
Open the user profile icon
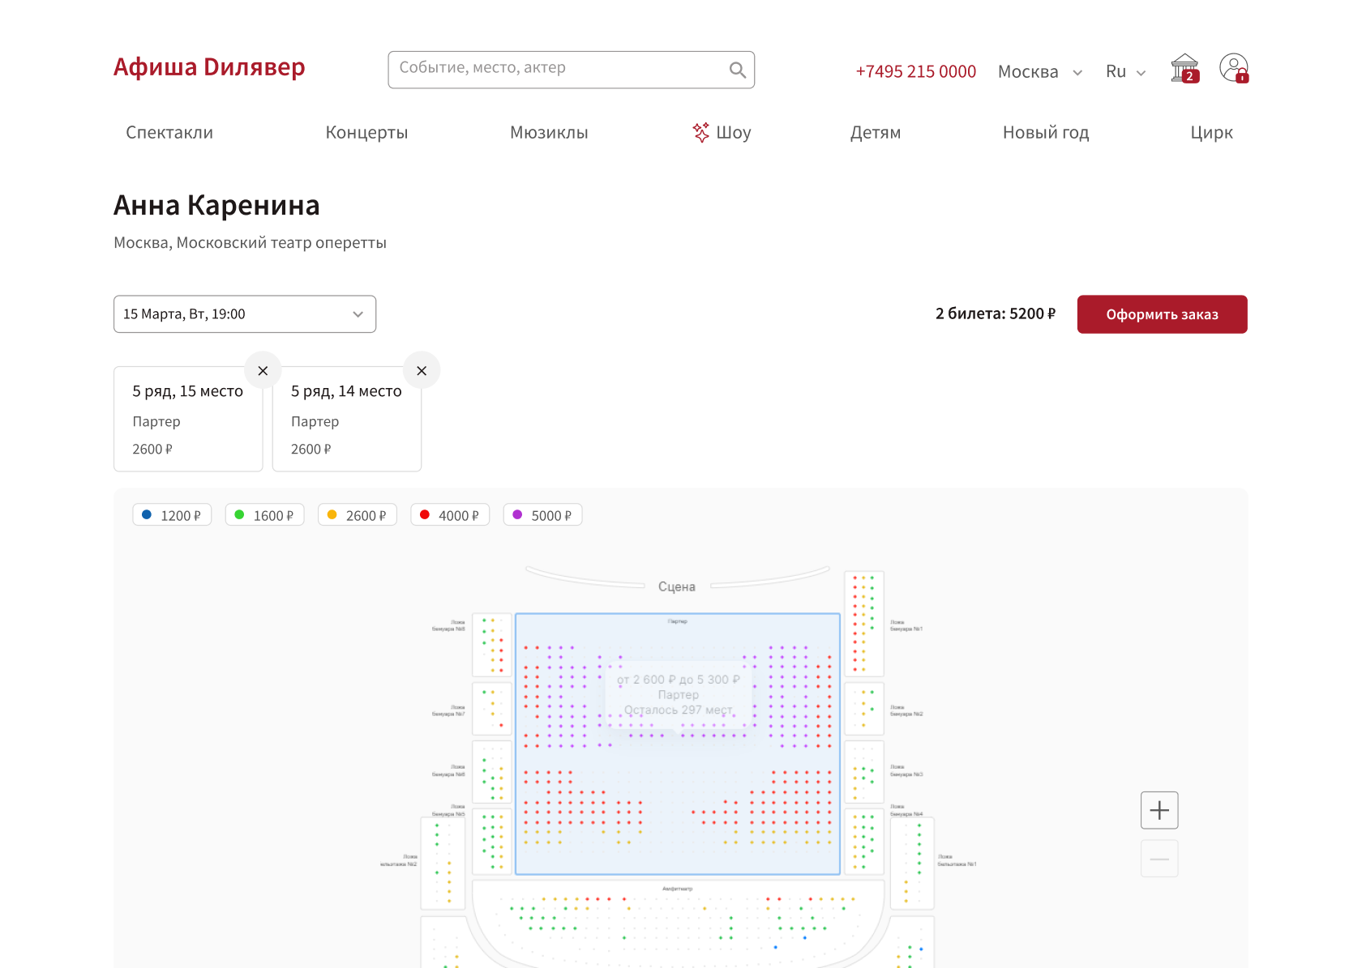(1234, 69)
